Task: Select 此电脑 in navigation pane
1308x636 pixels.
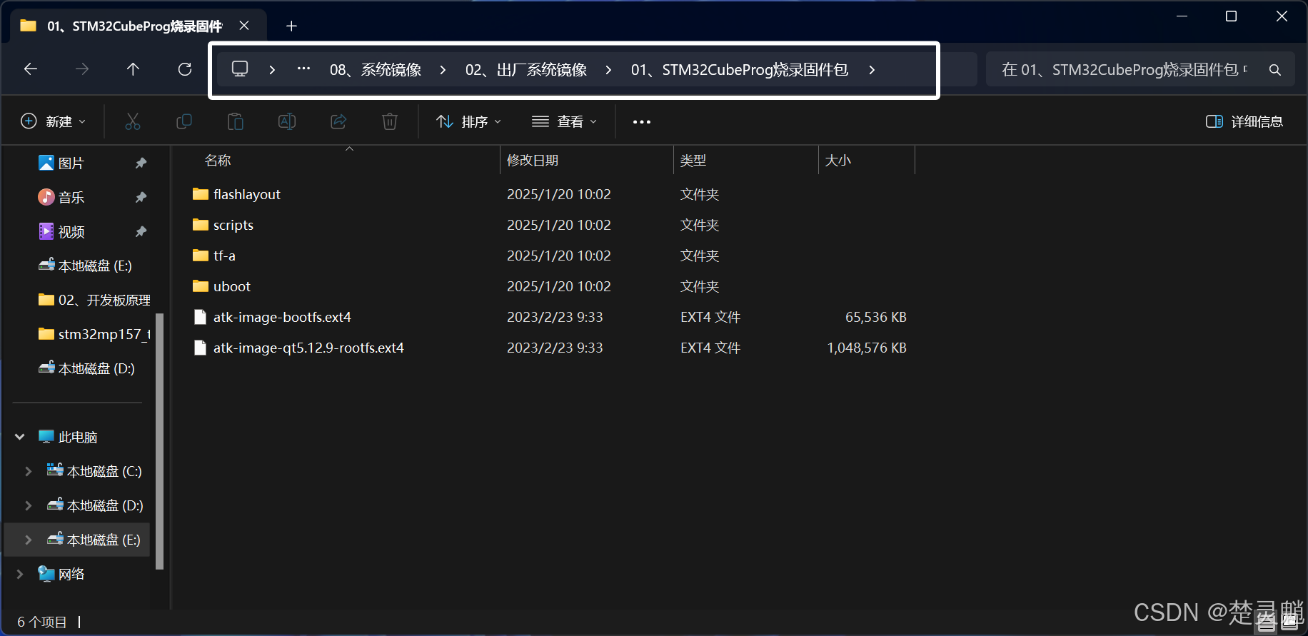Action: pos(78,437)
